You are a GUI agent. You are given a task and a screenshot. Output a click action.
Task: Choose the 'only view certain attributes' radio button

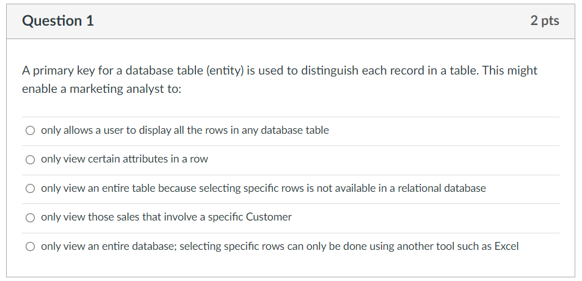pos(30,159)
